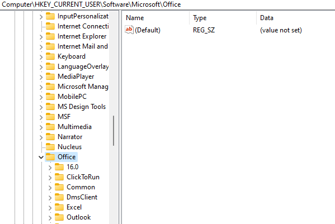This screenshot has height=224, width=335.
Task: Click the Internet Mail folder icon
Action: 50,46
